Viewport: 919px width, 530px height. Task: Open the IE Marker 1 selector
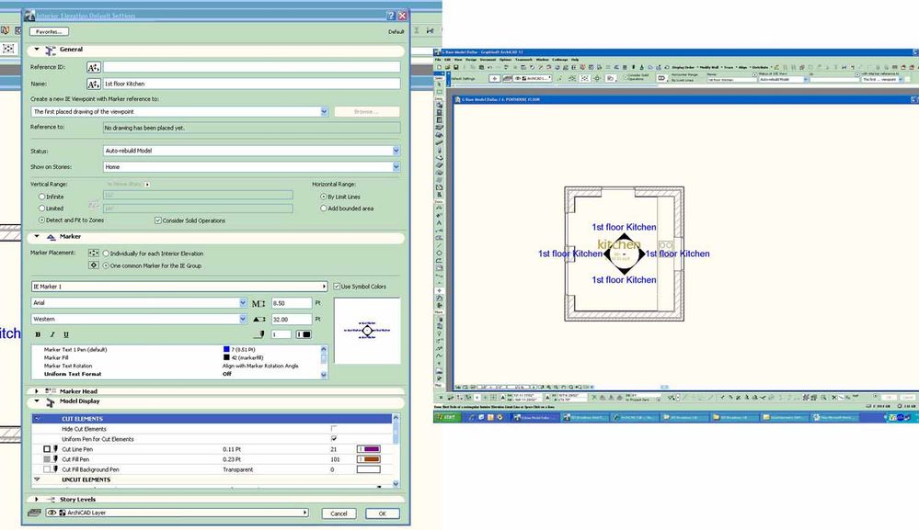pyautogui.click(x=179, y=287)
